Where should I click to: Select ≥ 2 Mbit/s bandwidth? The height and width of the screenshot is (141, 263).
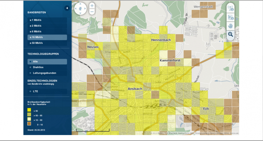coord(47,26)
